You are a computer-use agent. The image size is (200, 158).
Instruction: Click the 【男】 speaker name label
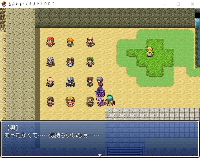pyautogui.click(x=12, y=128)
